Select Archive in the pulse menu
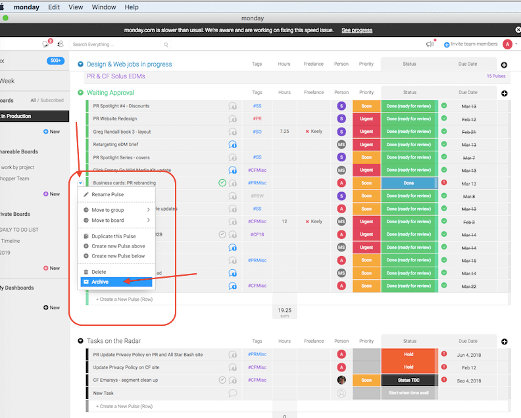The image size is (521, 418). pos(116,282)
